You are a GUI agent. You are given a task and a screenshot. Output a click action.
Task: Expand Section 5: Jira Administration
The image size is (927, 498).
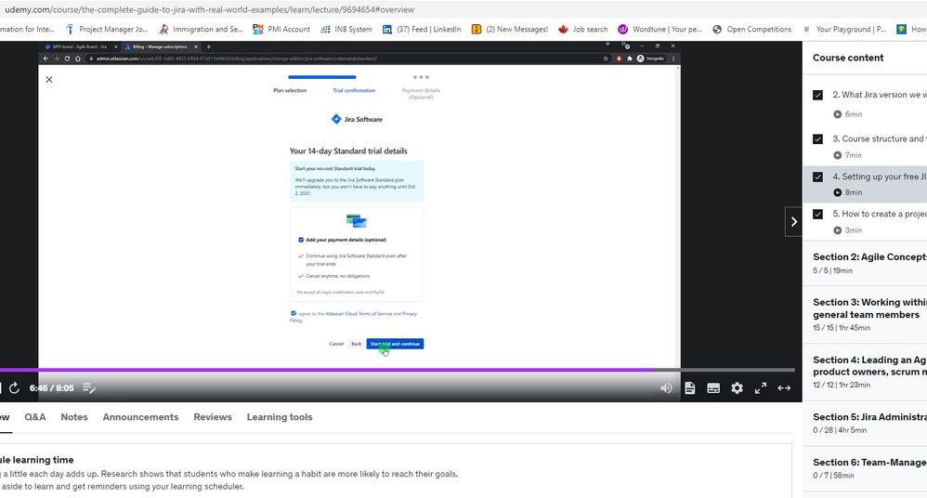[865, 424]
